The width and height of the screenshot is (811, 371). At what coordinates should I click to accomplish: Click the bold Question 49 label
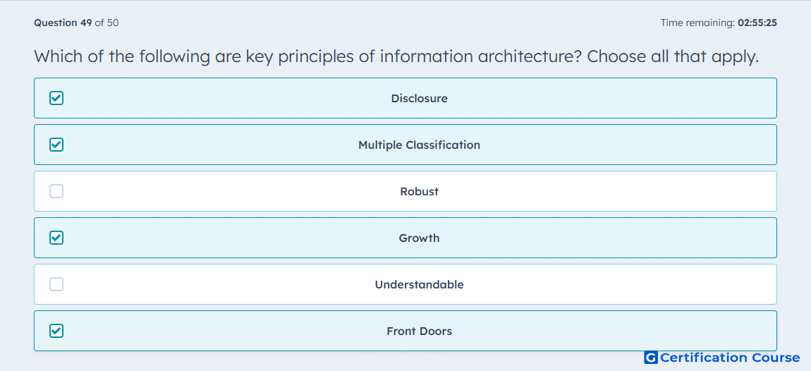click(x=63, y=23)
